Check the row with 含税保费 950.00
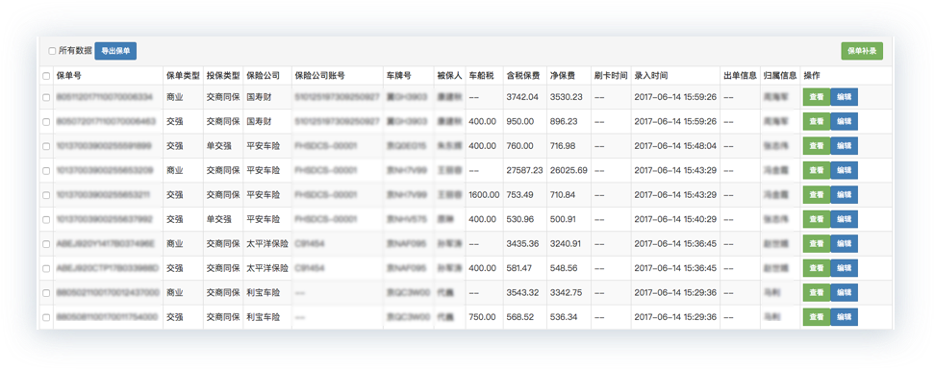The width and height of the screenshot is (935, 370). tap(46, 121)
